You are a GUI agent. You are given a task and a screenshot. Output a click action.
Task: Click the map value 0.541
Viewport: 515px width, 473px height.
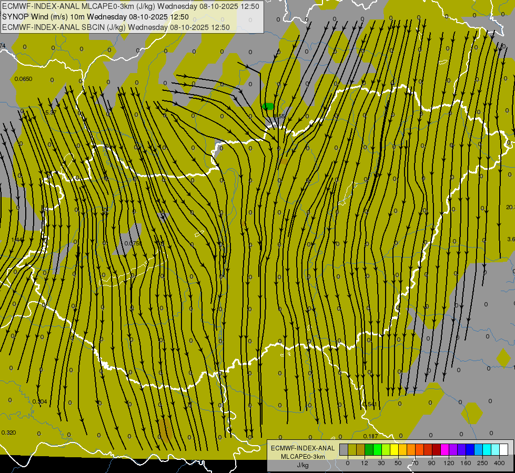[369, 404]
